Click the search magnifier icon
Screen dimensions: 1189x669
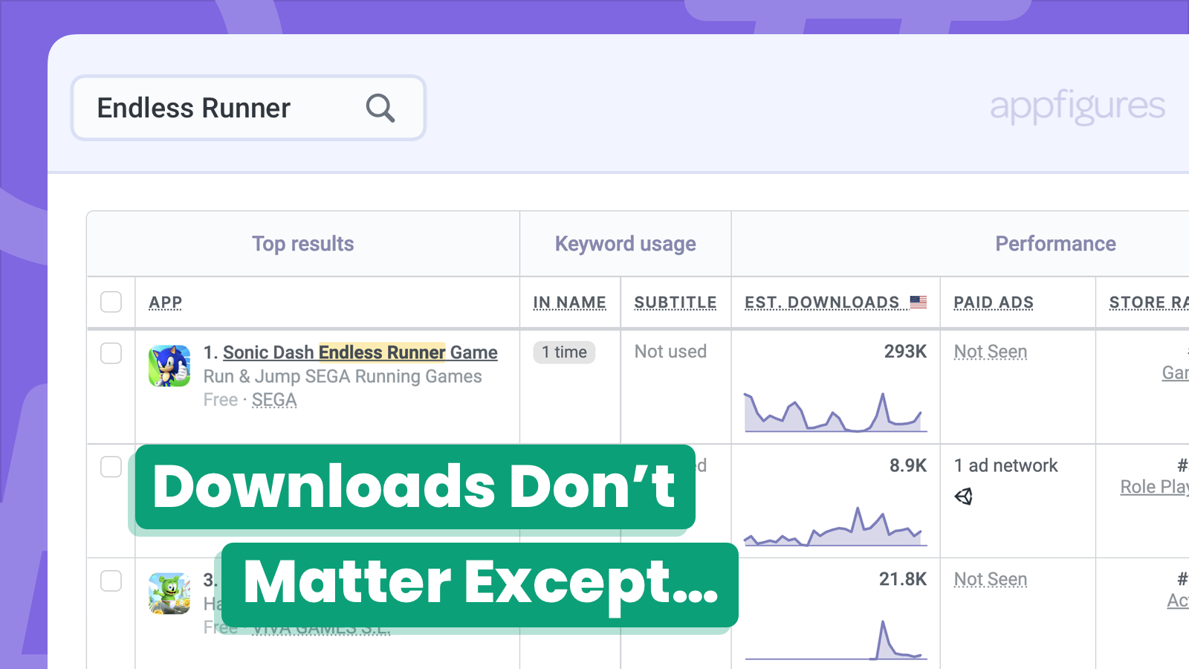[380, 108]
